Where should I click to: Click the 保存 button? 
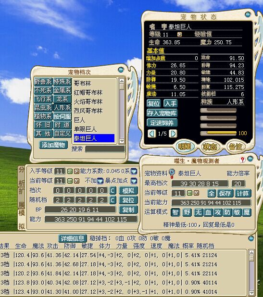pyautogui.click(x=225, y=193)
